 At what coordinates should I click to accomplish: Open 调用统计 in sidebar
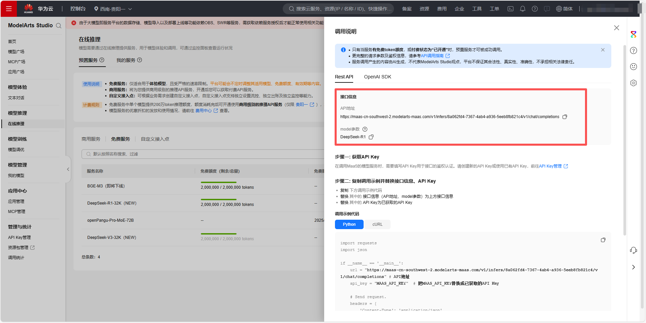(x=16, y=258)
